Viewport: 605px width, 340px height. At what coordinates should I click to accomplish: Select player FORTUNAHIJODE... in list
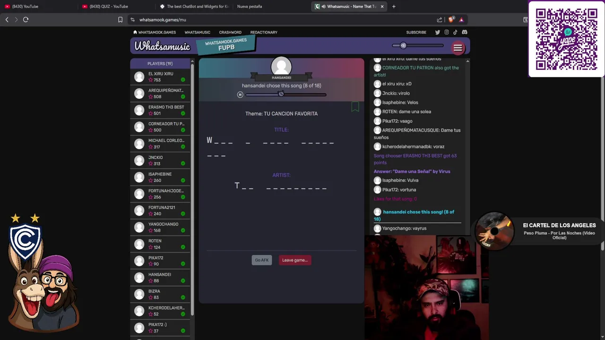[160, 194]
